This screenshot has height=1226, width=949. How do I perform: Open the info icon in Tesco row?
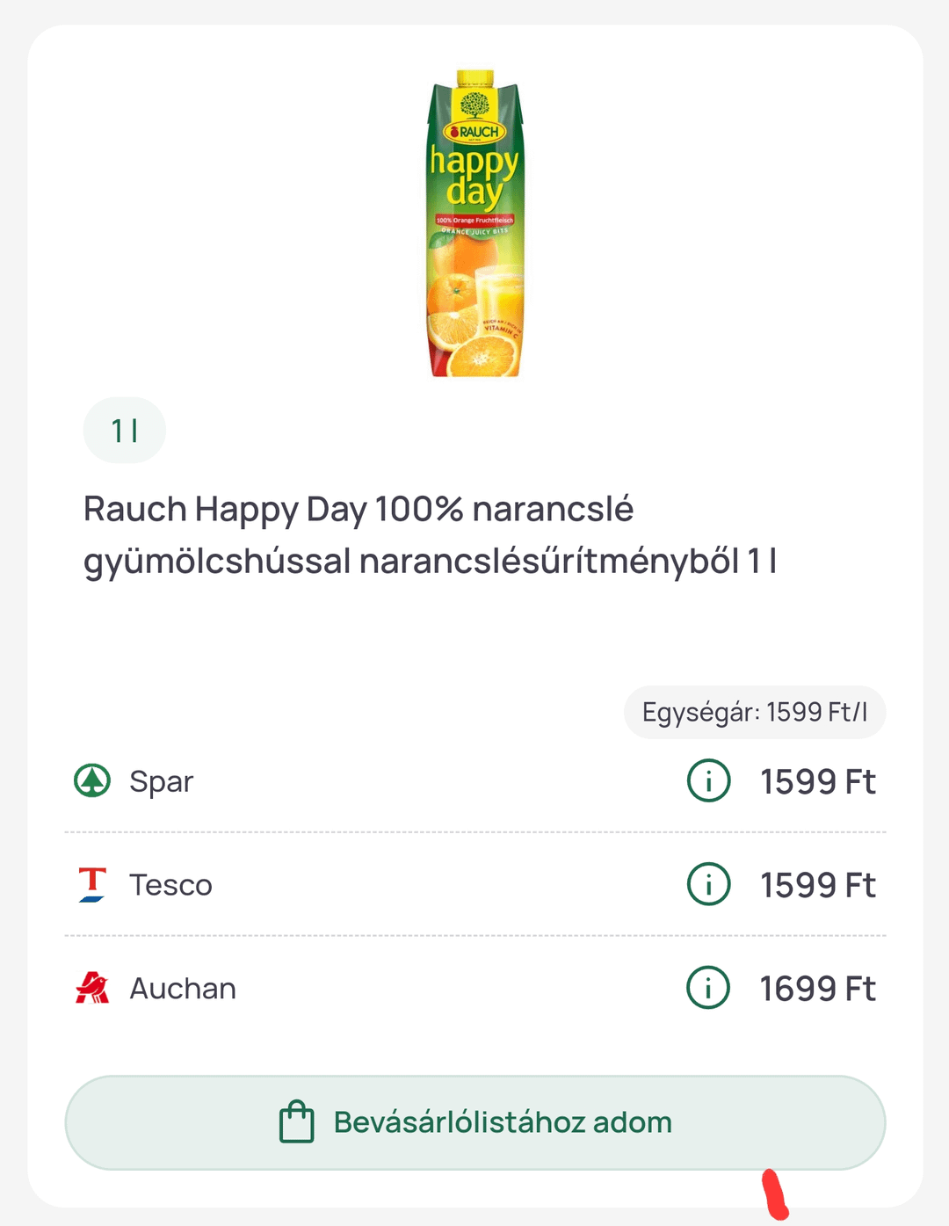[x=708, y=884]
